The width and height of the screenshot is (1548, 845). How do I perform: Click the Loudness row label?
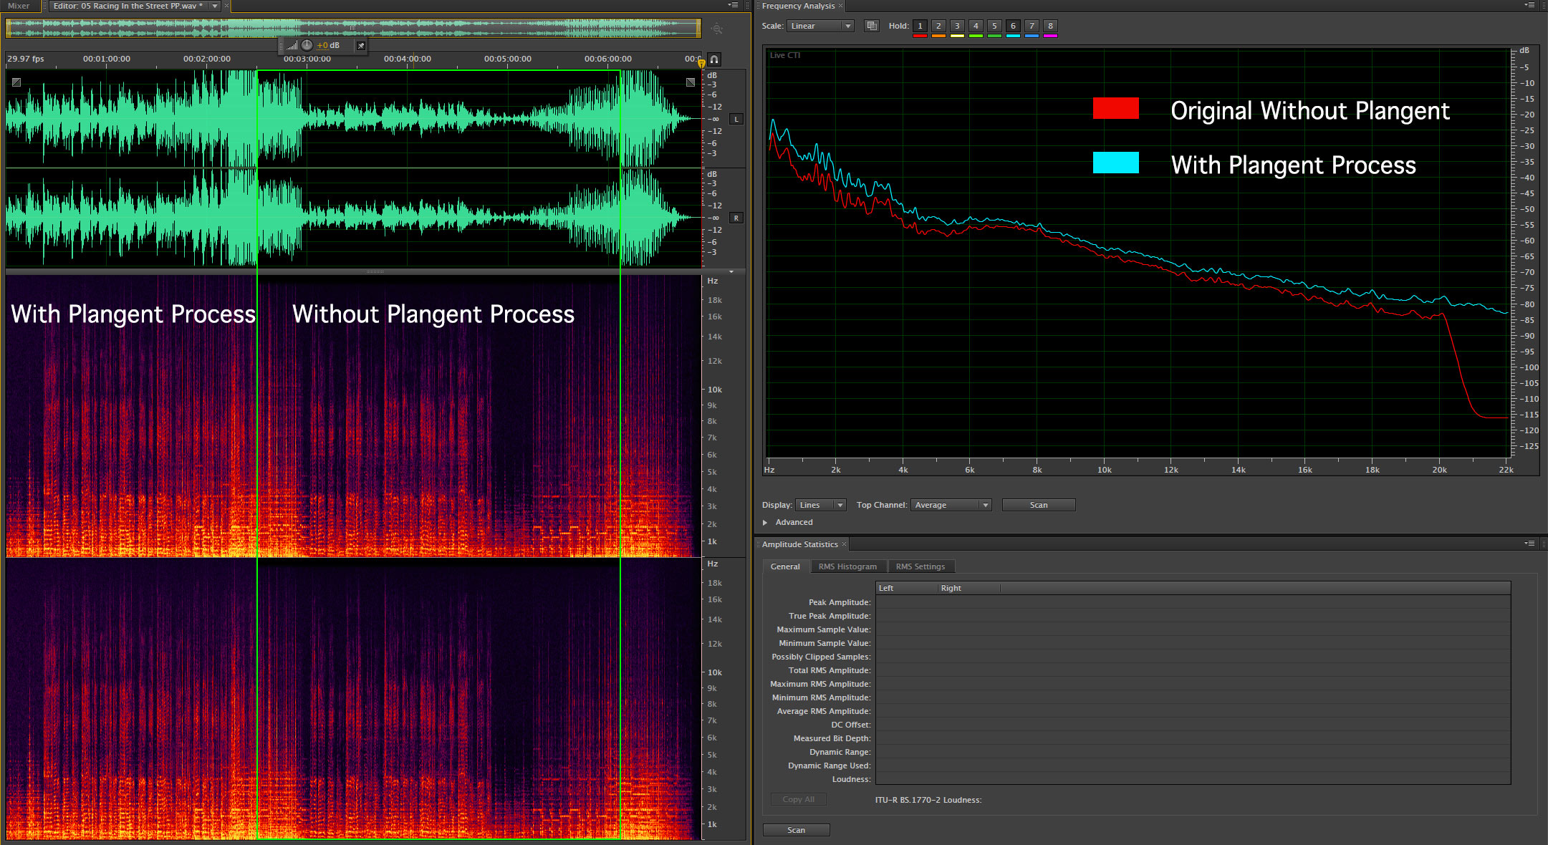852,779
